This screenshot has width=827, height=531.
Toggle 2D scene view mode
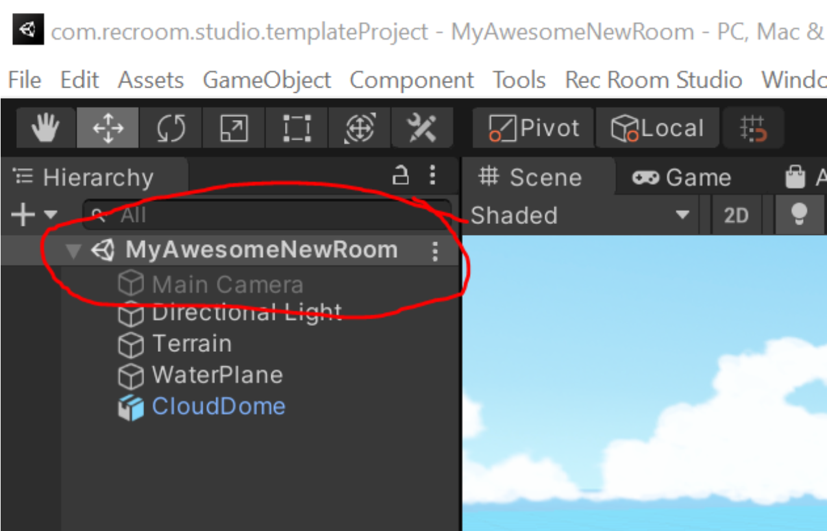pos(735,215)
